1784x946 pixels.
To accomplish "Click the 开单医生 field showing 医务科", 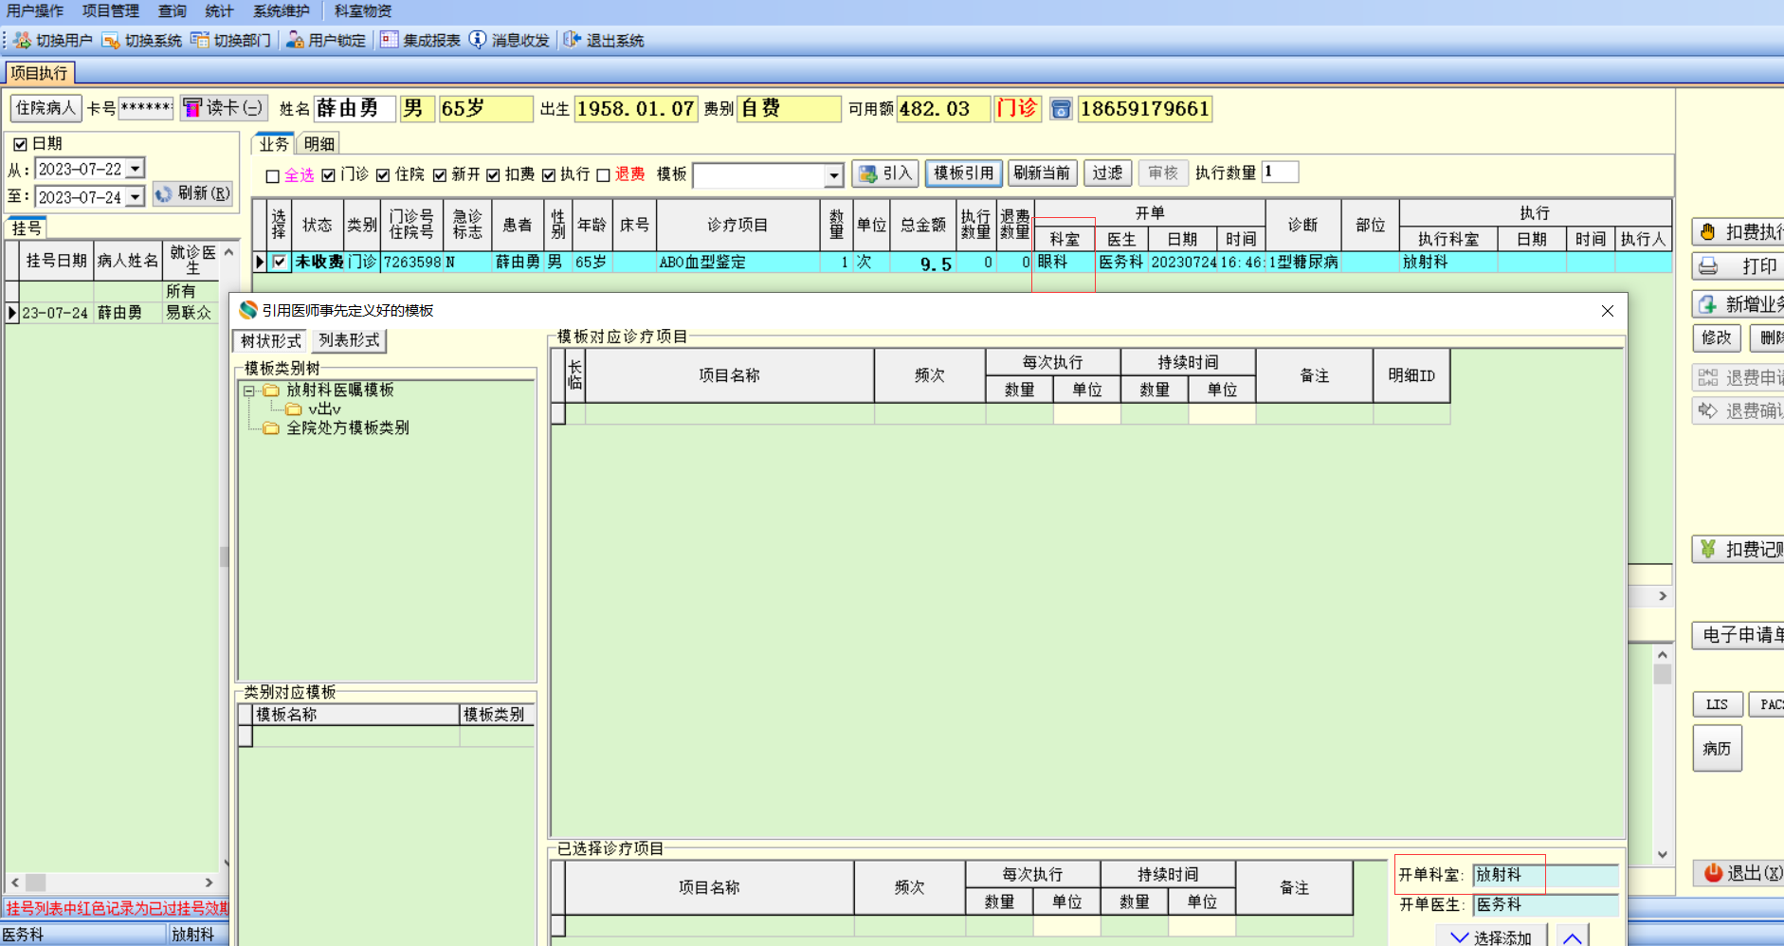I will (1545, 905).
